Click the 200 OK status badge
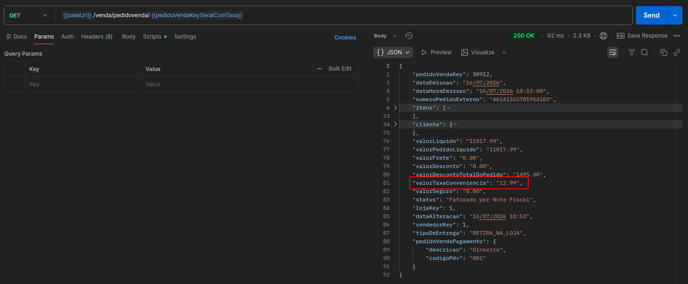Image resolution: width=688 pixels, height=284 pixels. point(524,36)
